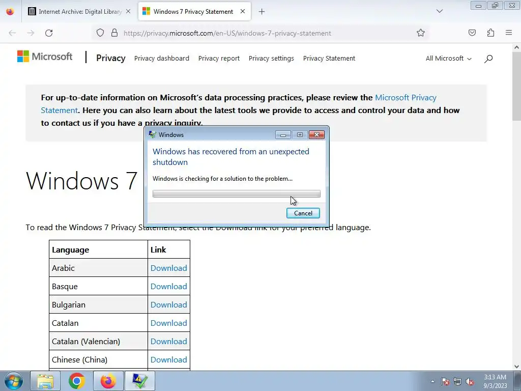The image size is (521, 391).
Task: Click the taskbar clock showing 3:13 AM
Action: point(495,381)
